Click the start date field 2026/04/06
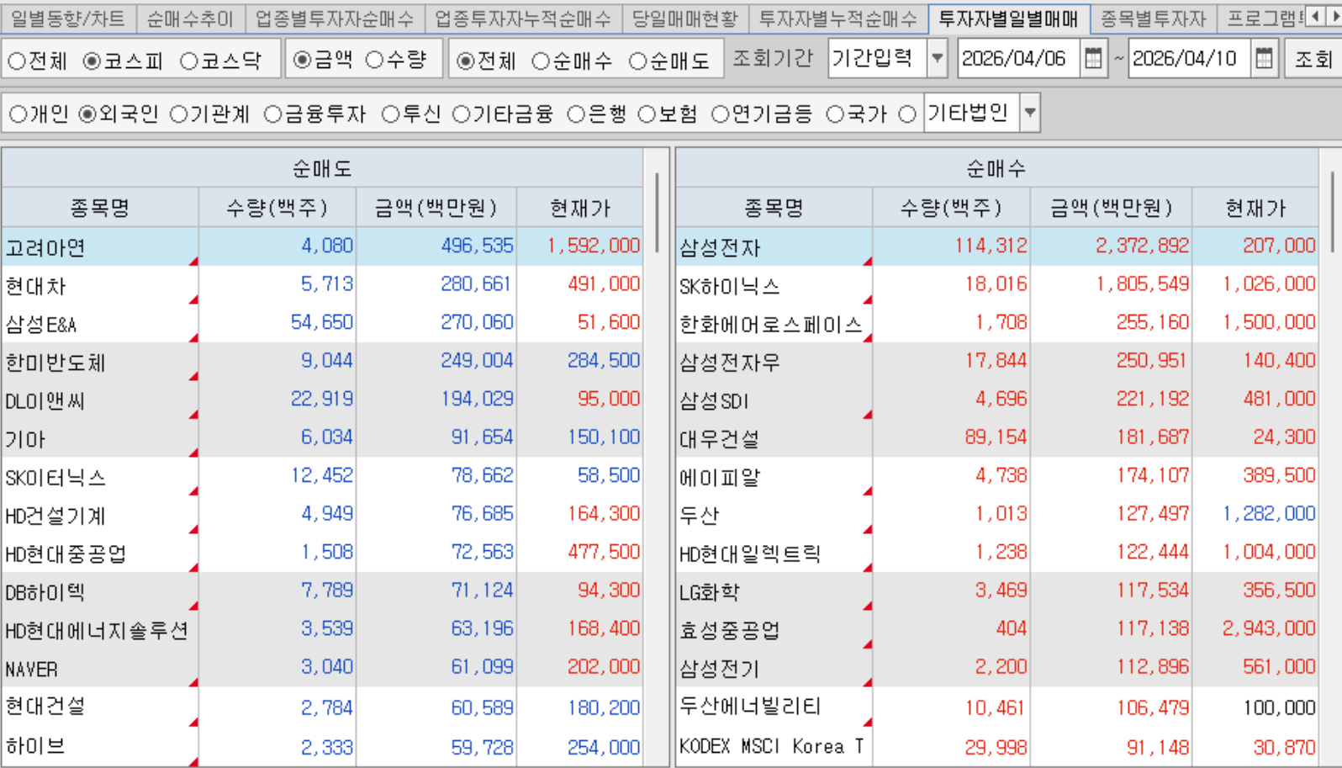 pos(1018,59)
